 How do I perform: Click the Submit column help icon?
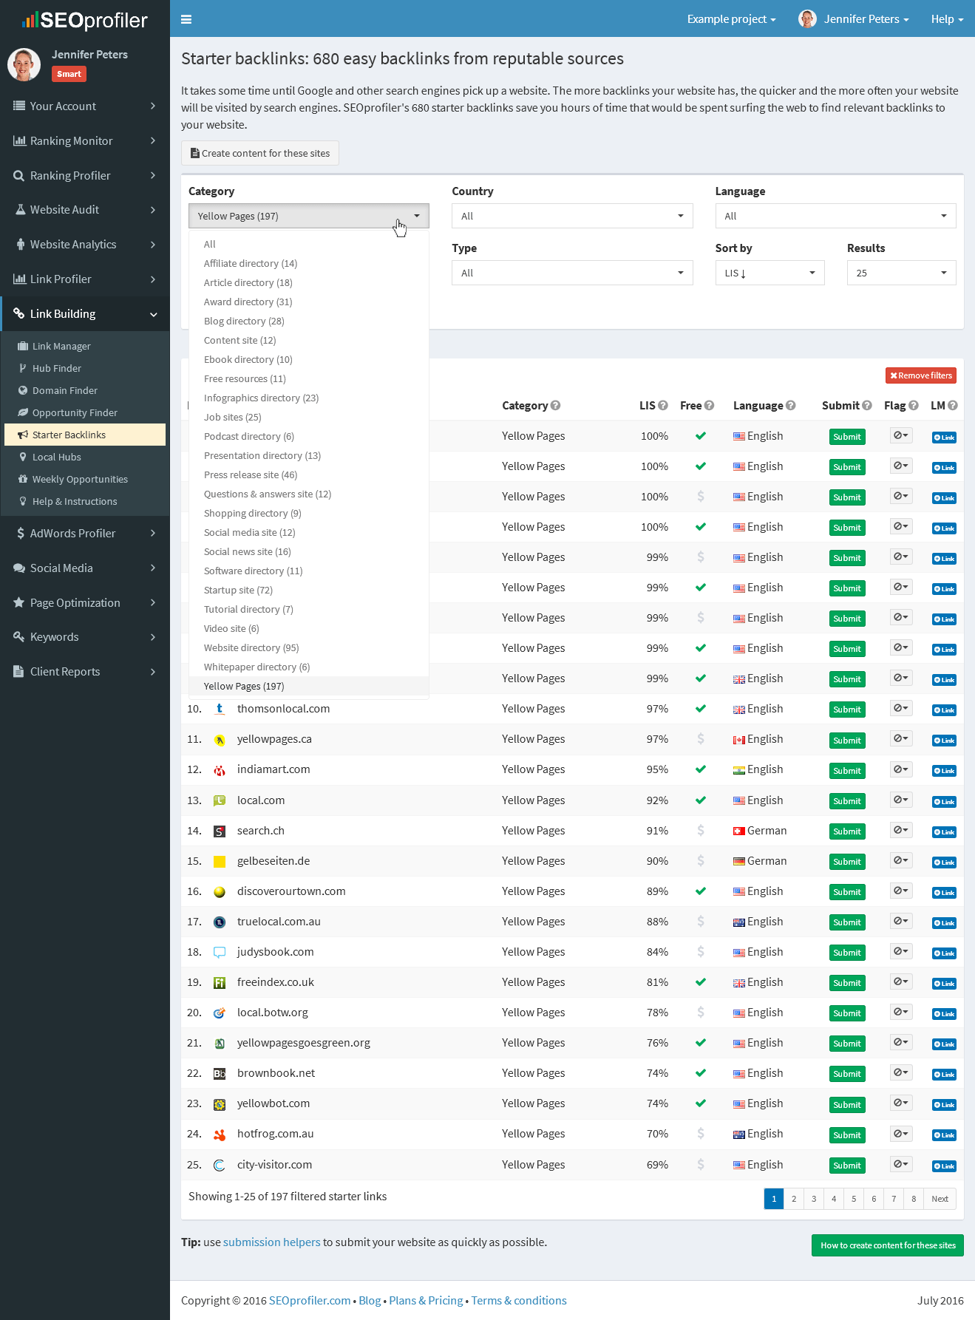tap(867, 405)
